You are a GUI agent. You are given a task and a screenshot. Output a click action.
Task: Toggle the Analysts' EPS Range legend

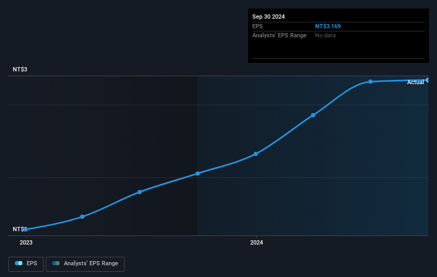[x=85, y=264]
